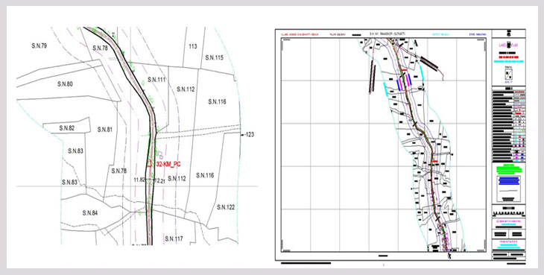Click the S.N.84 plot label

[90, 213]
